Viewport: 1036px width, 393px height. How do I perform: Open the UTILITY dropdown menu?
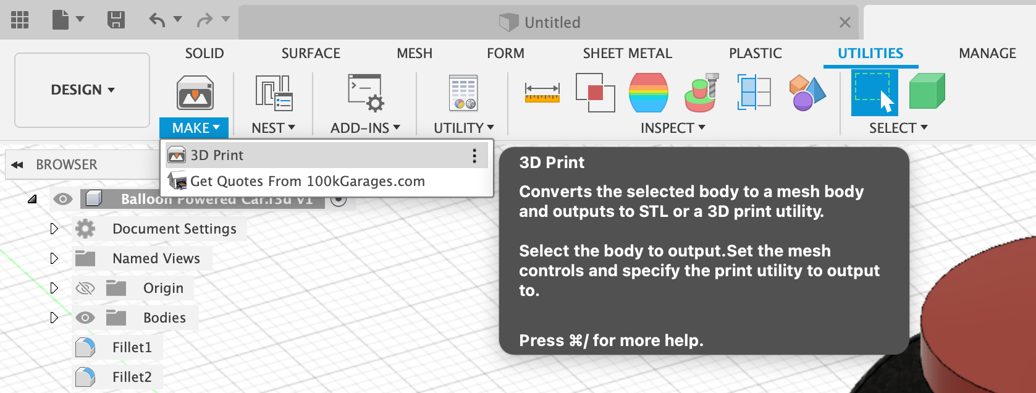tap(463, 128)
